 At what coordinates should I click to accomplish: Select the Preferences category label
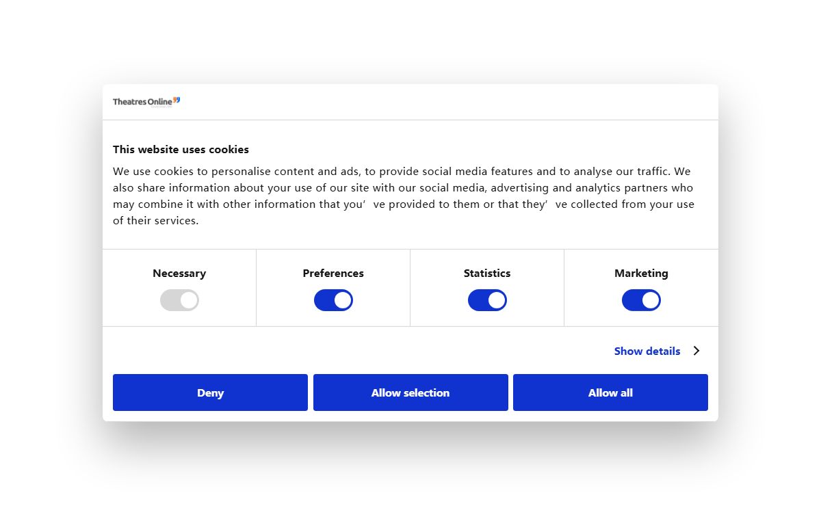(x=333, y=273)
